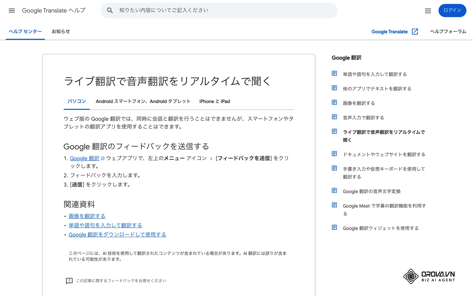
Task: Click the help search input field
Action: click(x=219, y=11)
